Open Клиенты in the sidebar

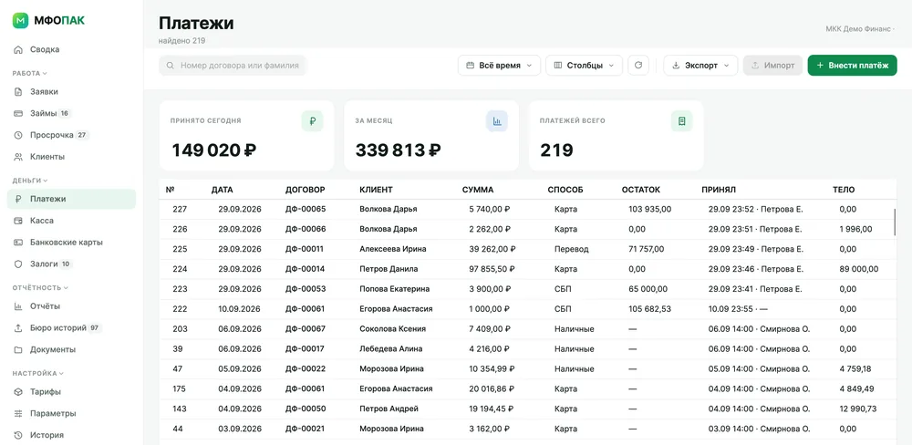(71, 157)
